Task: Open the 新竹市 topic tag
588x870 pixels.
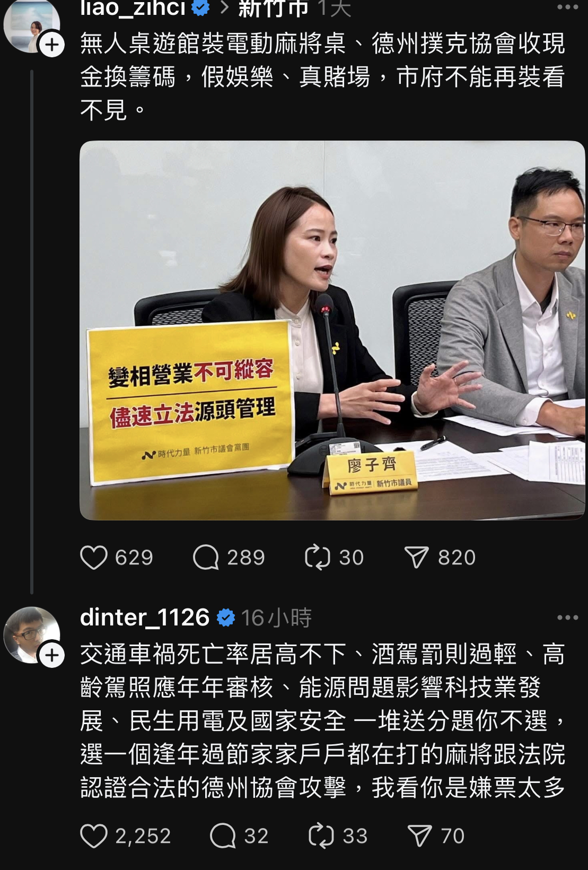Action: 273,8
